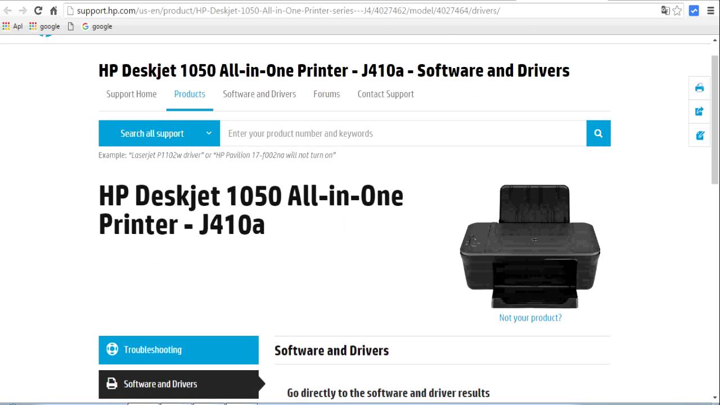Print the page using the side printer icon

700,88
